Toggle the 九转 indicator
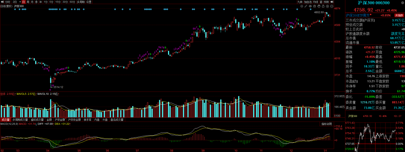 click(x=300, y=2)
